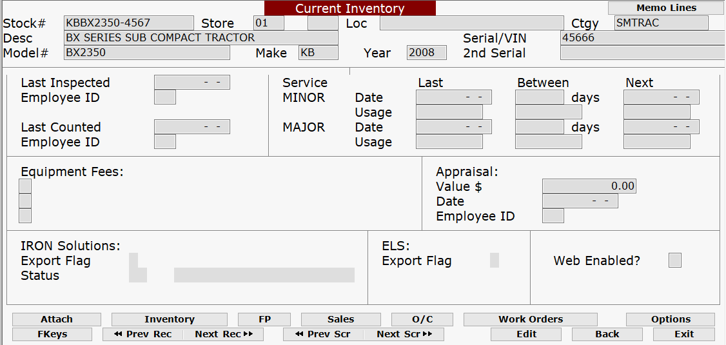Screen dimensions: 726x345
Task: Go to Prev Scr
Action: click(323, 334)
